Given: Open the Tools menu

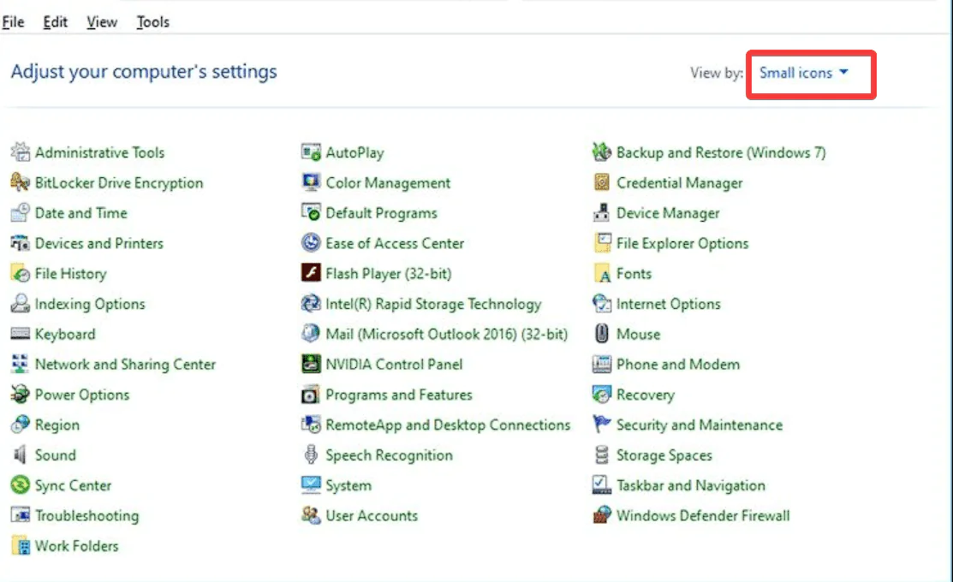Looking at the screenshot, I should (x=152, y=22).
